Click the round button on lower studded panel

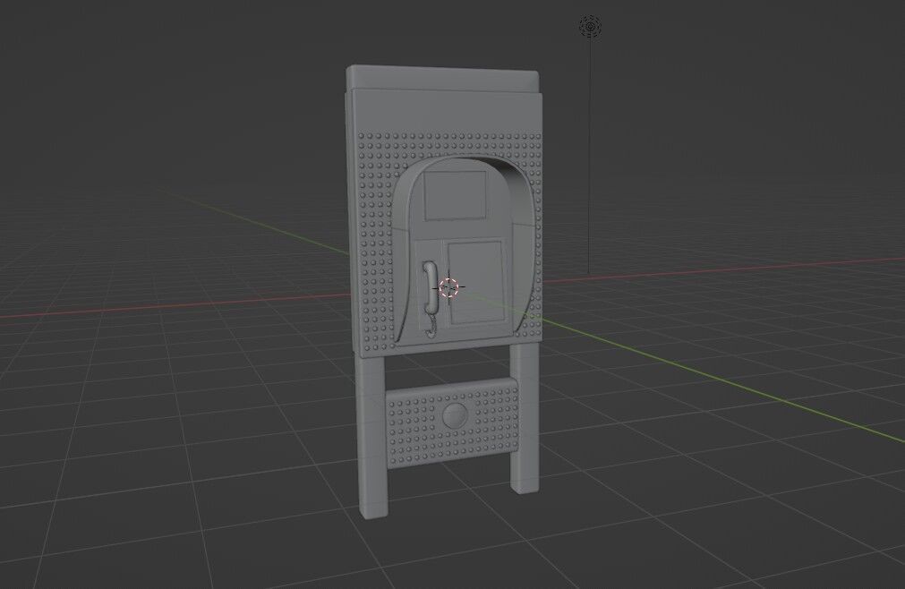pyautogui.click(x=455, y=415)
